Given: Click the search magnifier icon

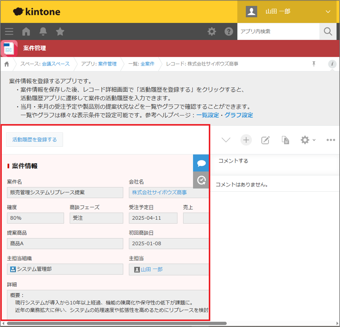Looking at the screenshot, I should (328, 31).
